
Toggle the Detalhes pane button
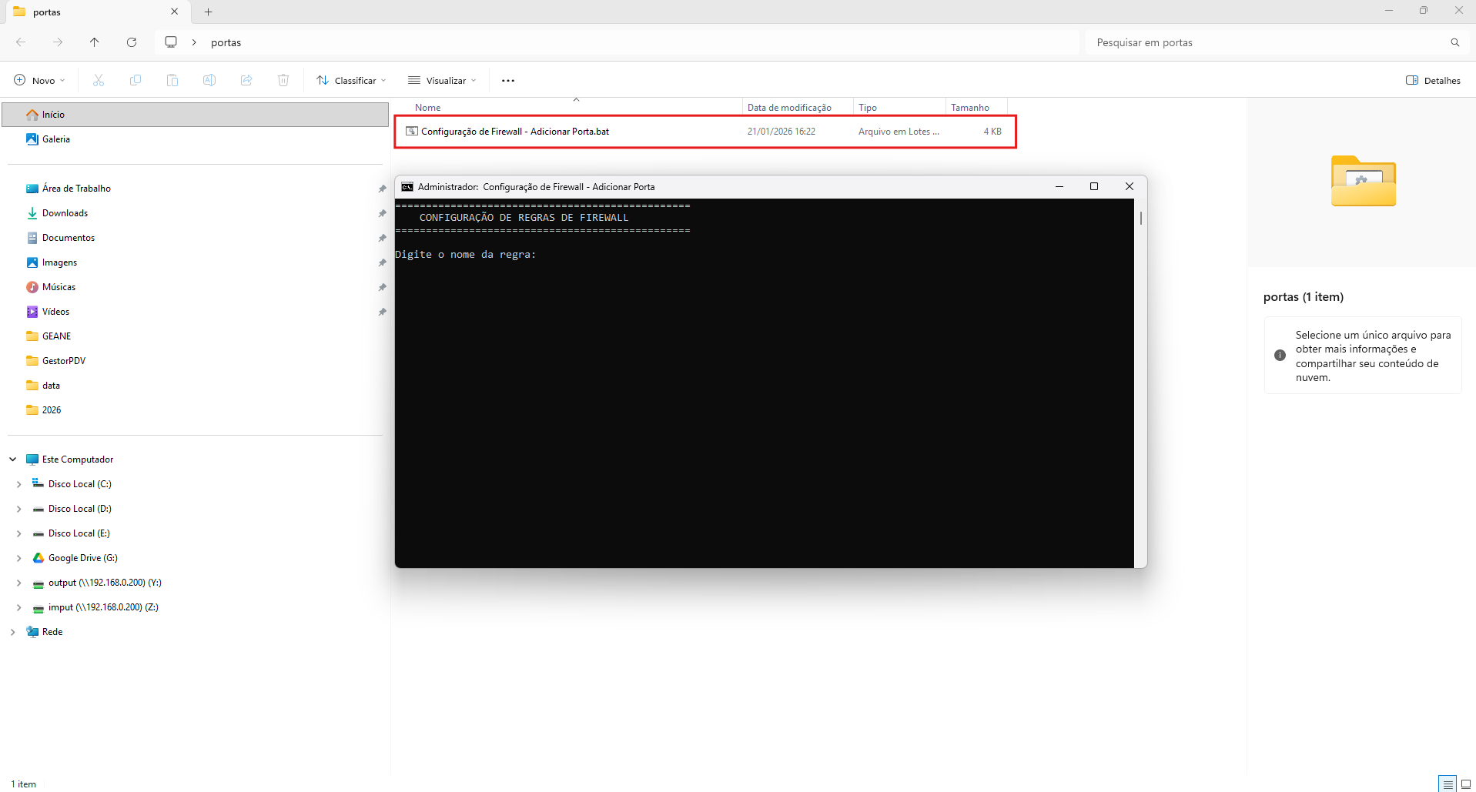[1433, 80]
